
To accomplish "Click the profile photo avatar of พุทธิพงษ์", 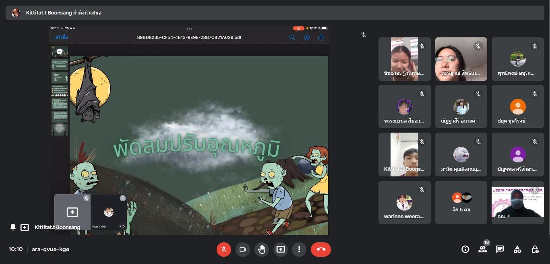I will point(518,59).
